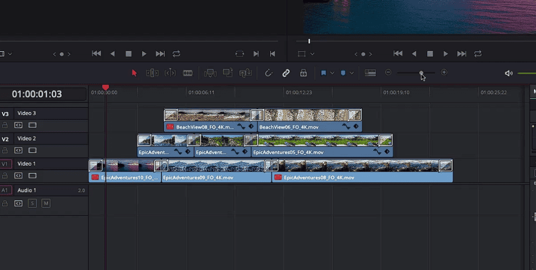The width and height of the screenshot is (536, 270).
Task: Click the A1 destination control
Action: (x=5, y=190)
